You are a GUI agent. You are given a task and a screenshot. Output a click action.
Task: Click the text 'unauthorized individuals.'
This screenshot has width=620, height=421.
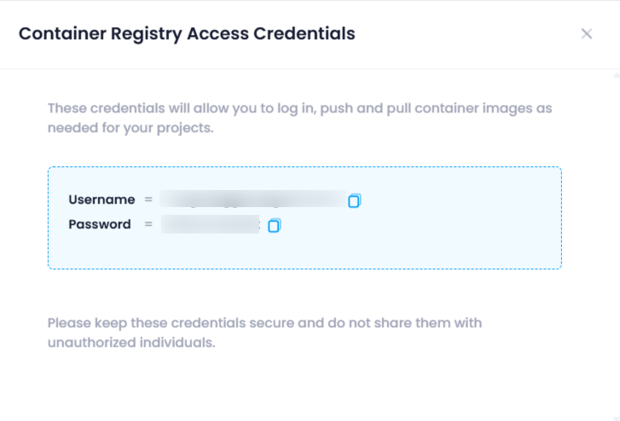[x=131, y=343]
